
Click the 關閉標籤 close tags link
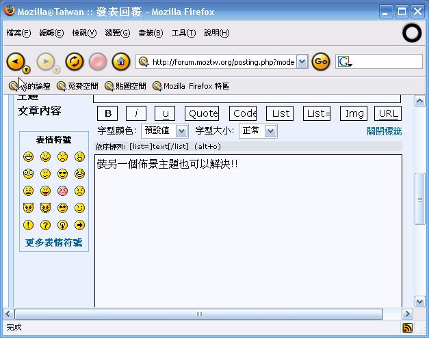tap(384, 131)
